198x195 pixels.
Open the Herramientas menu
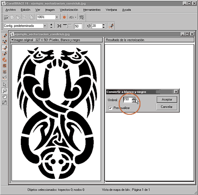click(x=92, y=10)
